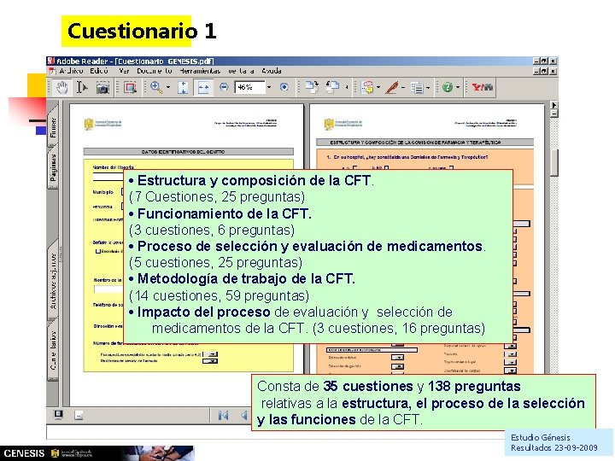Click the Adobe Reader title bar icon
Viewport: 615px width, 461px height.
(x=50, y=61)
